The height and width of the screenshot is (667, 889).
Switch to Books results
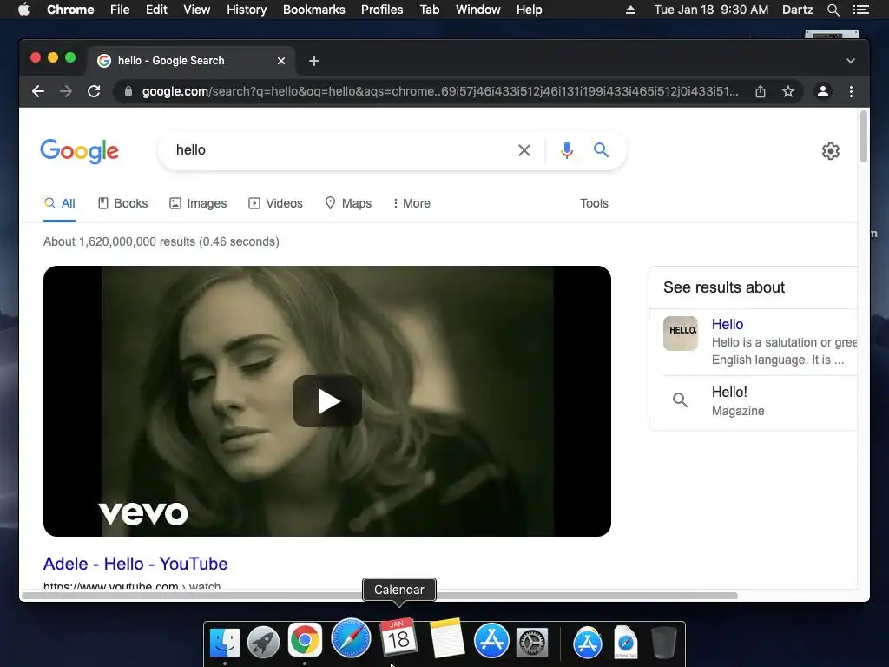pyautogui.click(x=123, y=203)
